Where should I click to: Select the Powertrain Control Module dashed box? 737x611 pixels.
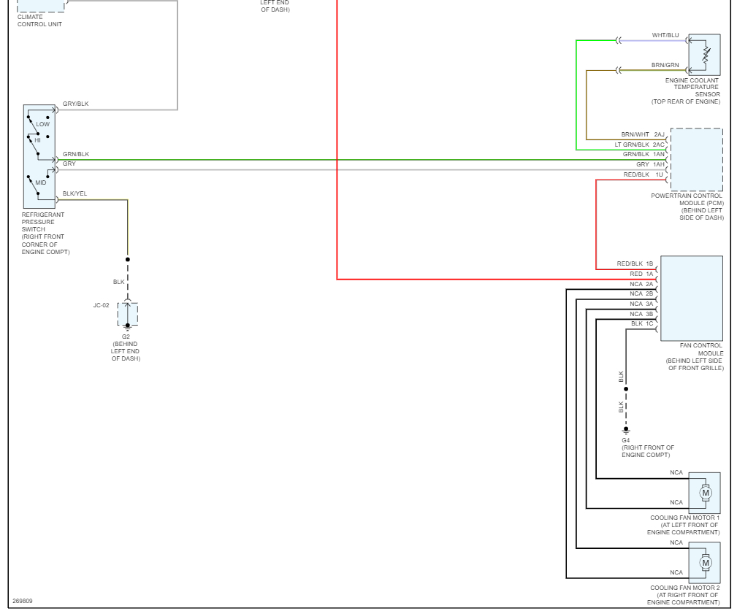(697, 158)
